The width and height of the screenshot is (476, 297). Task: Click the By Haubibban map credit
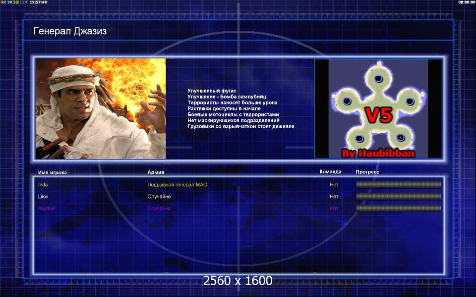point(378,153)
